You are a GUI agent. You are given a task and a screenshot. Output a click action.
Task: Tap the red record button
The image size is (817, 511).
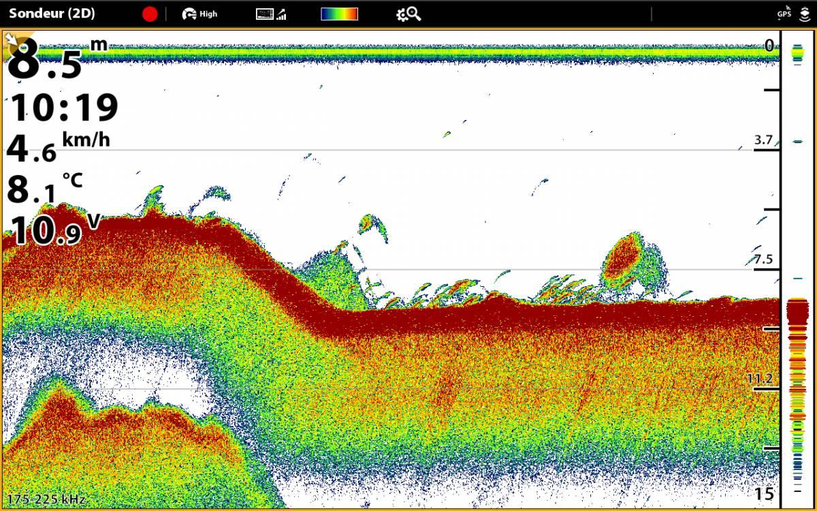[x=150, y=14]
